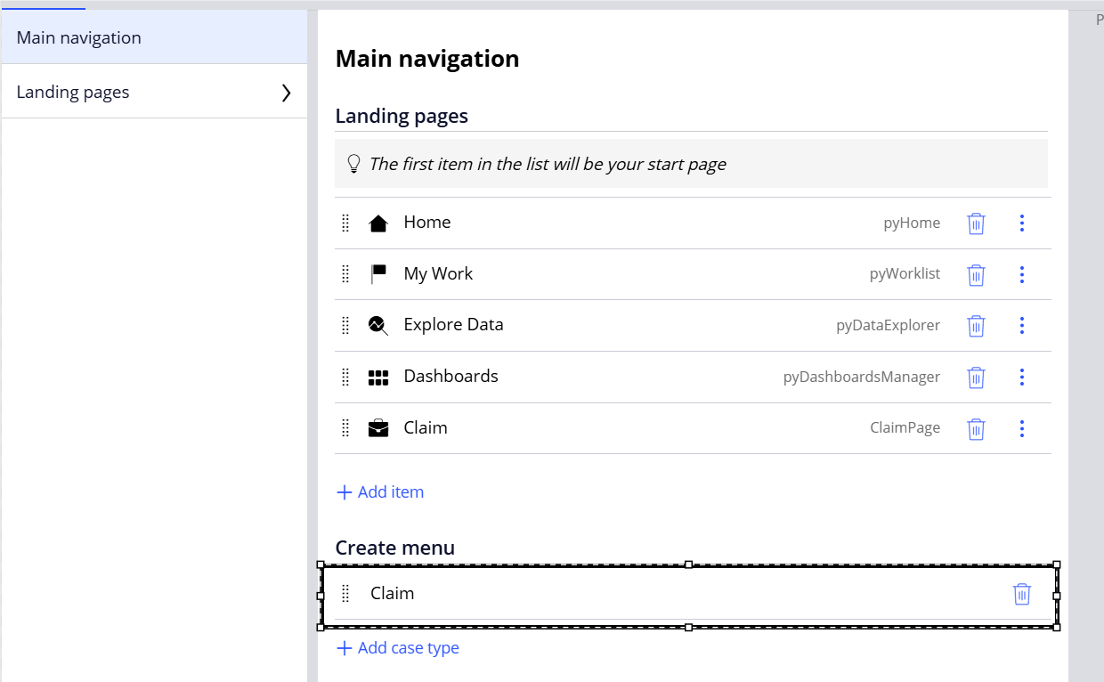1104x682 pixels.
Task: Expand the Landing pages chevron in sidebar
Action: 286,93
